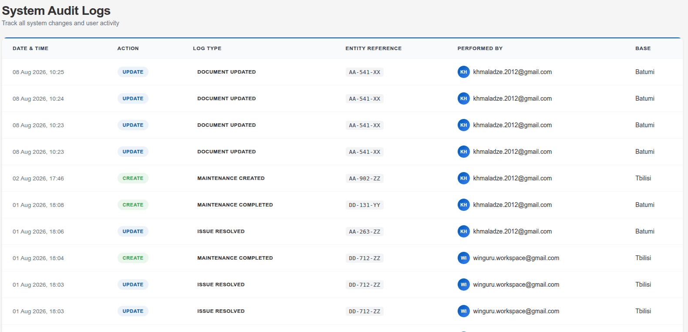
Task: Select the KH avatar in the 17:46 row
Action: click(463, 178)
